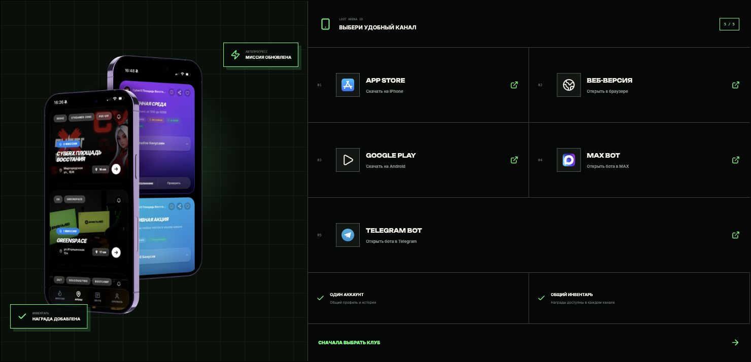Open external link icon in App Store row
Image resolution: width=751 pixels, height=362 pixels.
click(514, 85)
